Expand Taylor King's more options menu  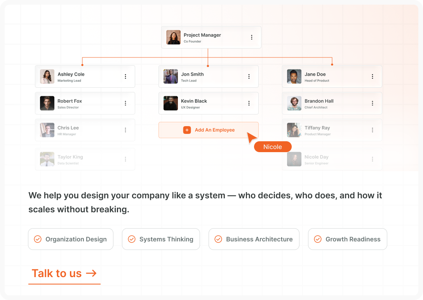pyautogui.click(x=125, y=159)
